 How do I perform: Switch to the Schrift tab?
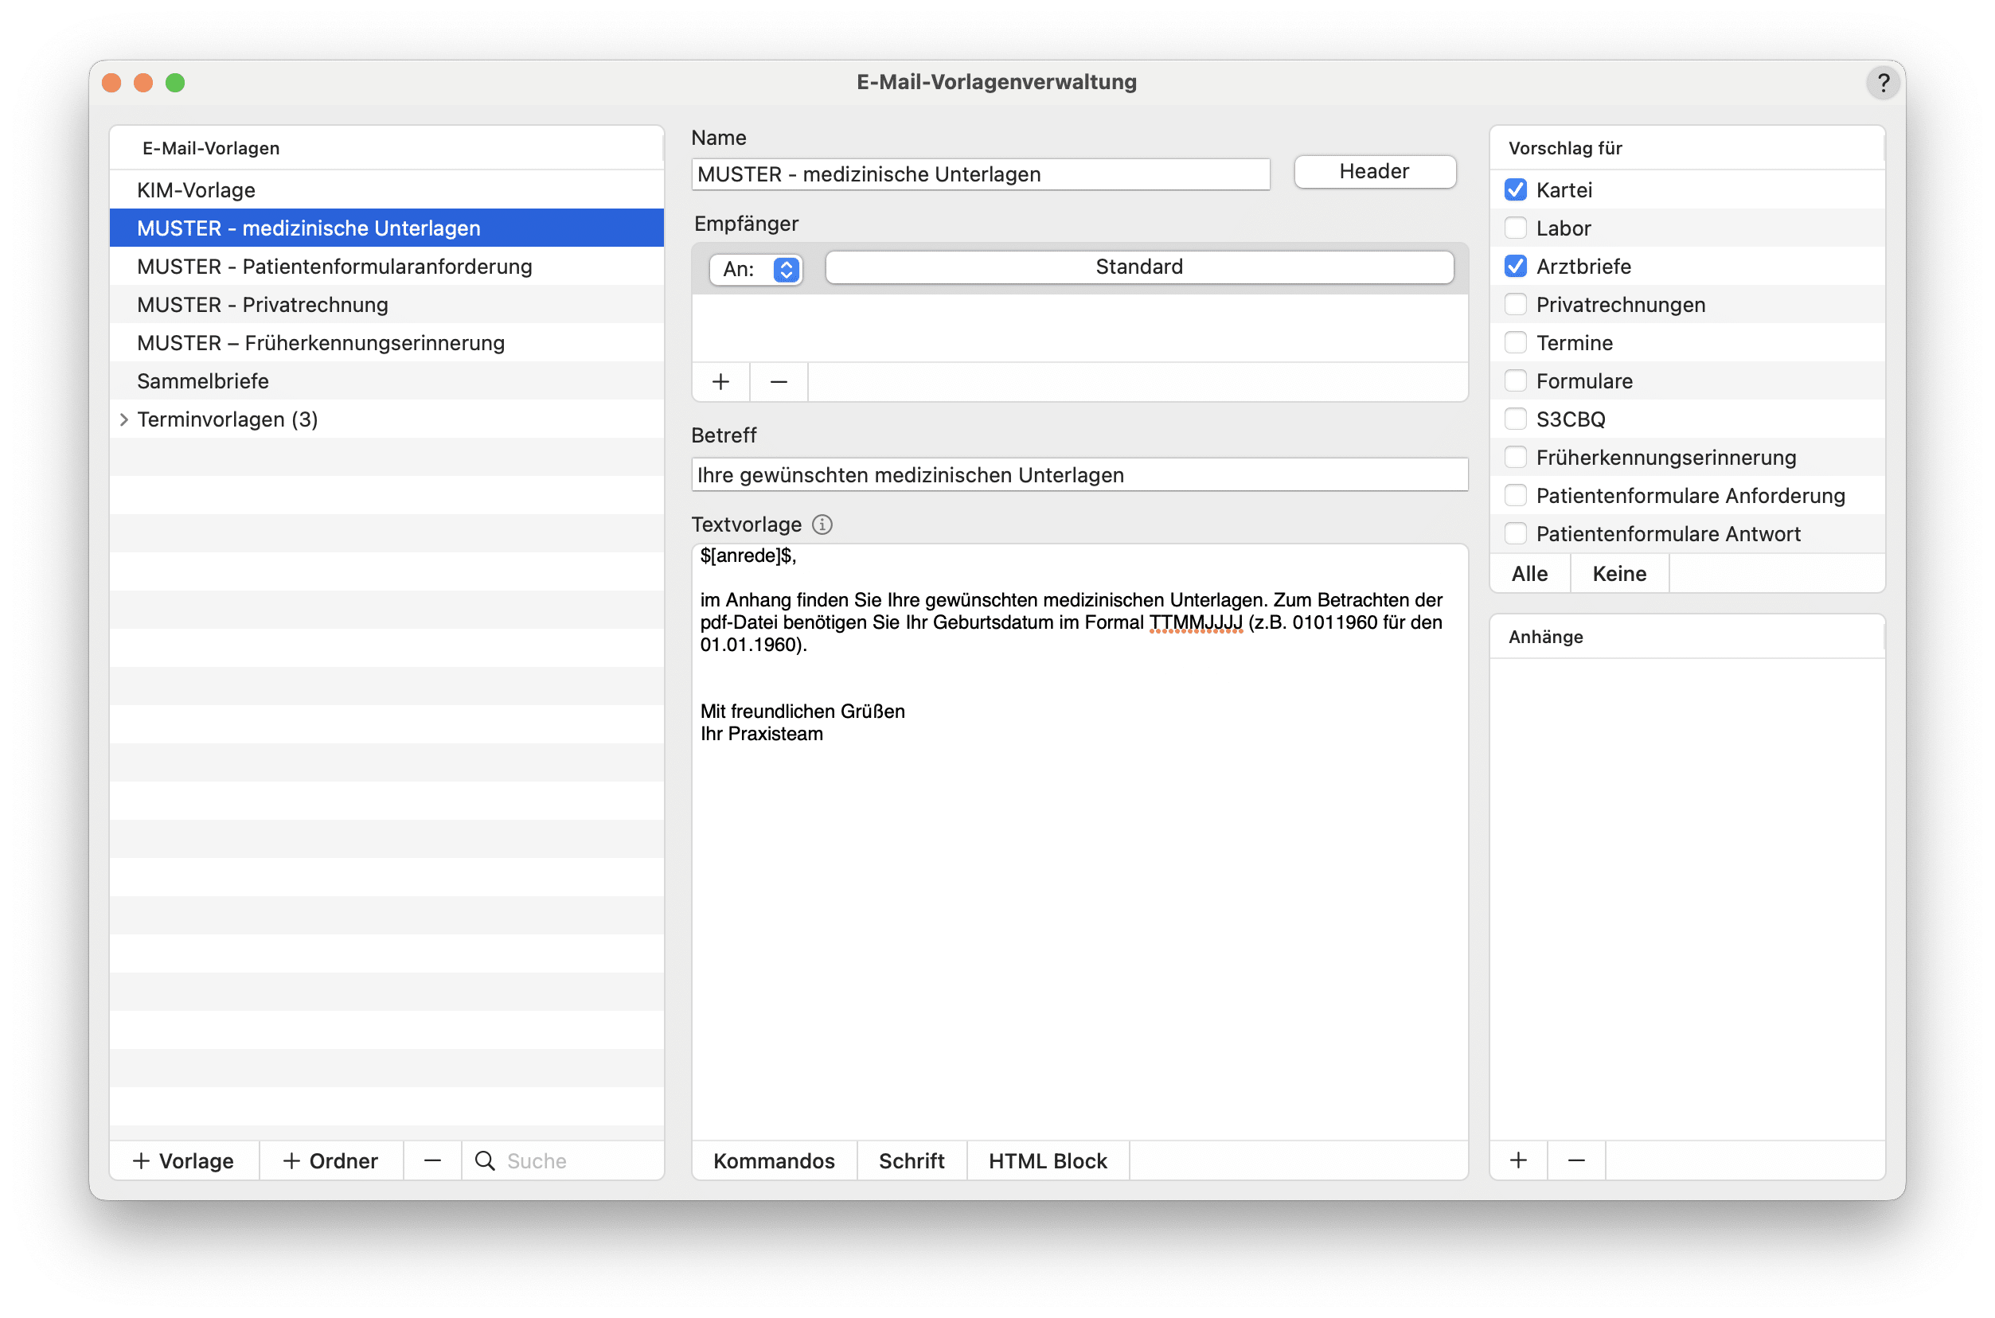click(912, 1160)
